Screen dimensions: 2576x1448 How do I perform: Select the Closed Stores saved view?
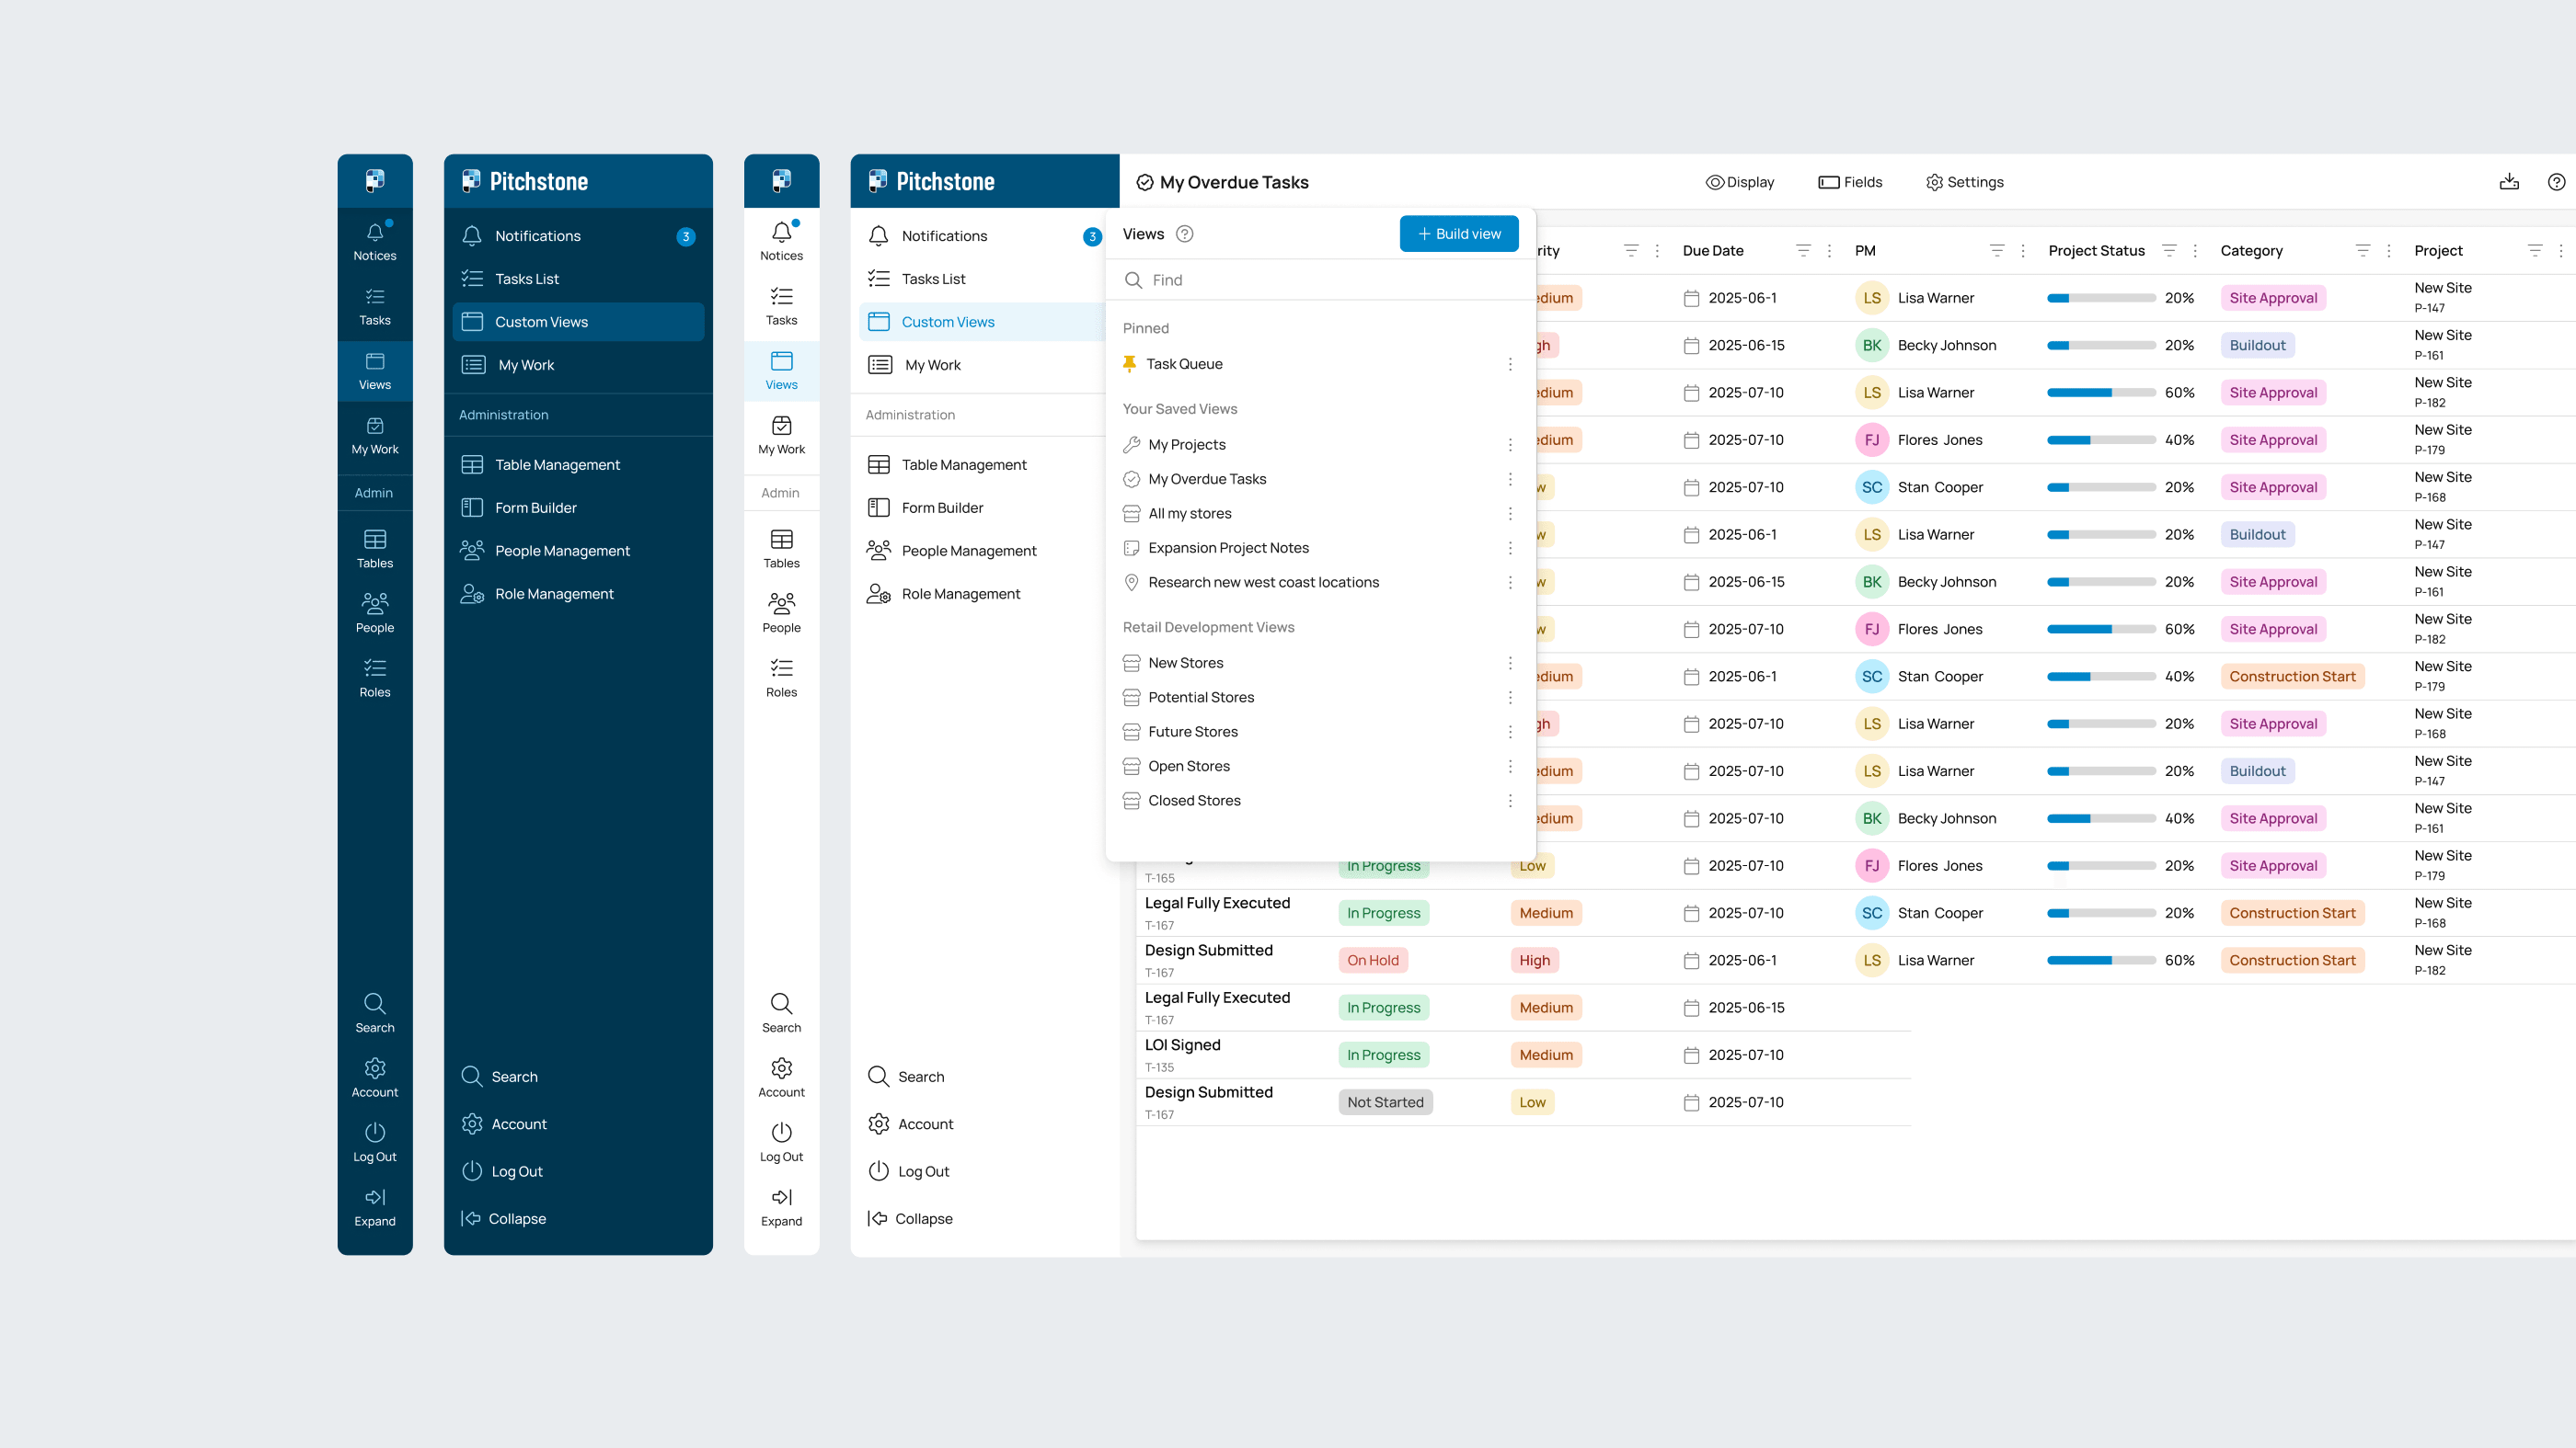[1194, 800]
